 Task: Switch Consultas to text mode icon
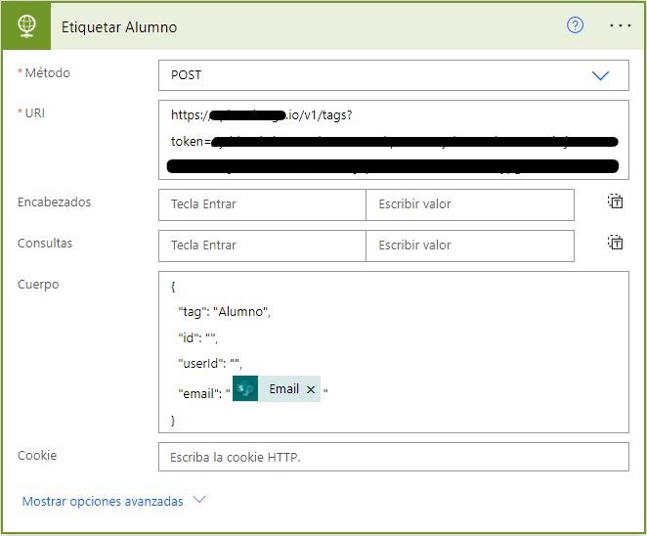(615, 243)
